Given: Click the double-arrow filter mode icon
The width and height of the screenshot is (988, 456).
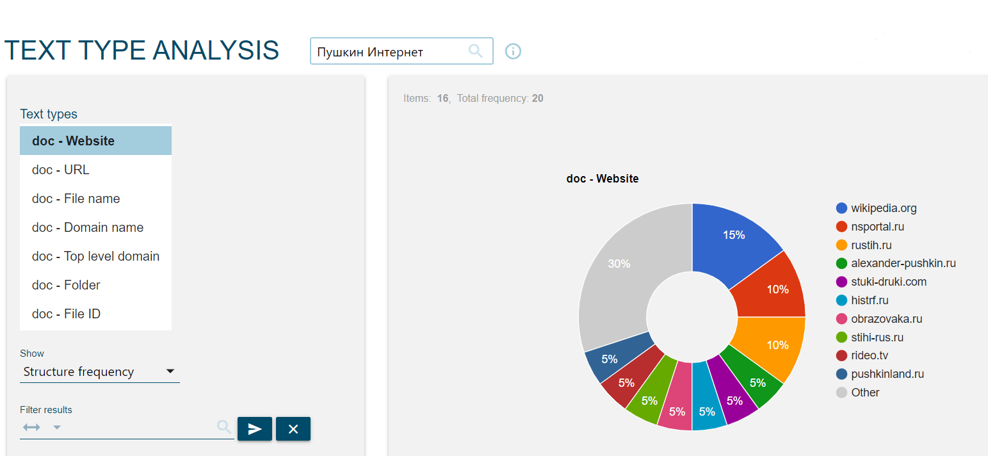Looking at the screenshot, I should coord(31,427).
